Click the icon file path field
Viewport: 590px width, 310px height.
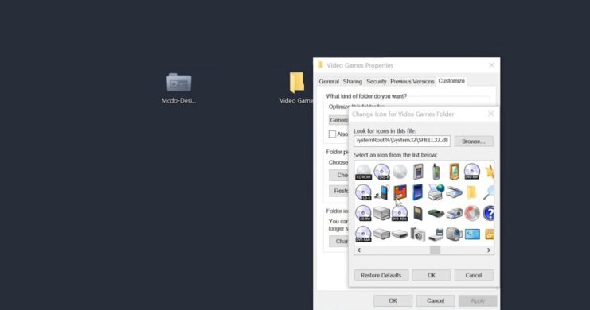(402, 141)
